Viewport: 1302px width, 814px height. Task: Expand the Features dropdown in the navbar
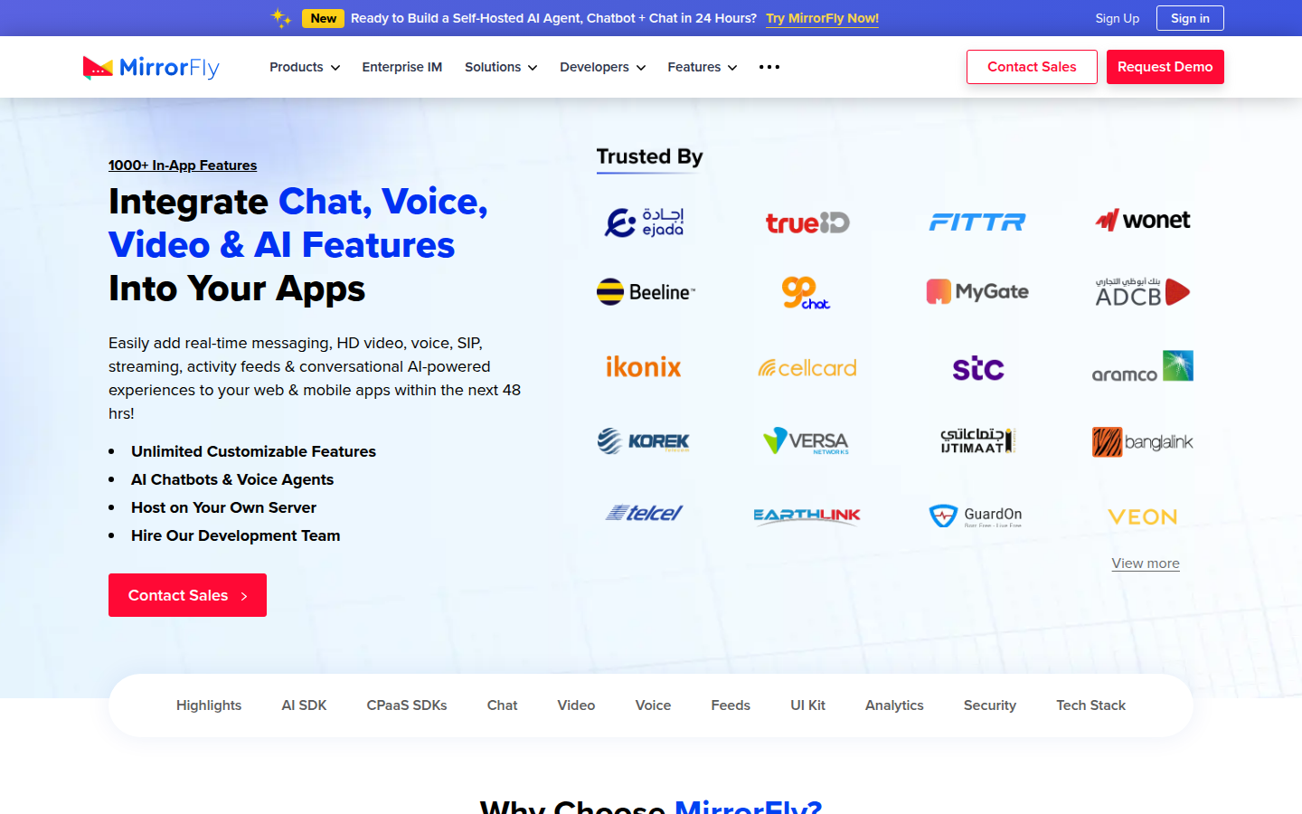[x=702, y=67]
